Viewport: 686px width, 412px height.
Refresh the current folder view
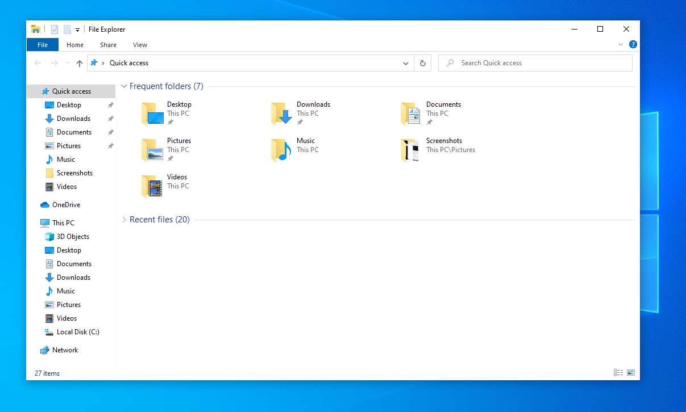[x=422, y=63]
